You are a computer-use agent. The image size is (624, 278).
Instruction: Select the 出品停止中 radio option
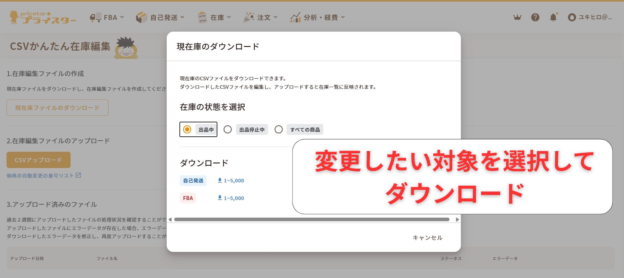228,130
